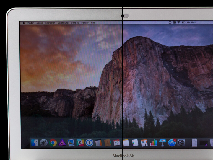Open Slack from the Dock
The height and width of the screenshot is (160, 213).
tap(80, 143)
